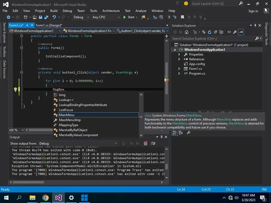Click the Save All multiple disks icon
The height and width of the screenshot is (203, 271).
point(46,17)
